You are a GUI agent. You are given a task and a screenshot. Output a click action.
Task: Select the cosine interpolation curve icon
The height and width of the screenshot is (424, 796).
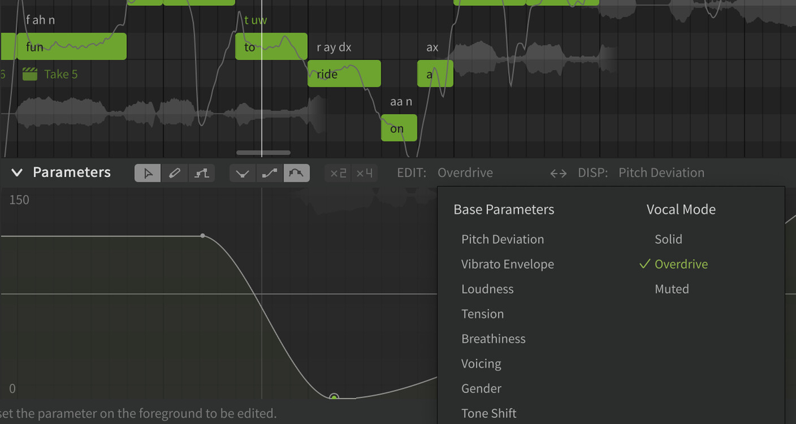(242, 173)
